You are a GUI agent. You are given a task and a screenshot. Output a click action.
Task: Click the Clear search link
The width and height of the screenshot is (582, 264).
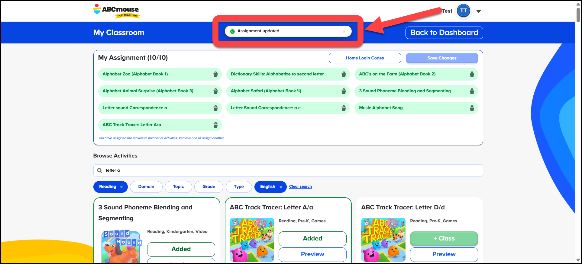300,186
